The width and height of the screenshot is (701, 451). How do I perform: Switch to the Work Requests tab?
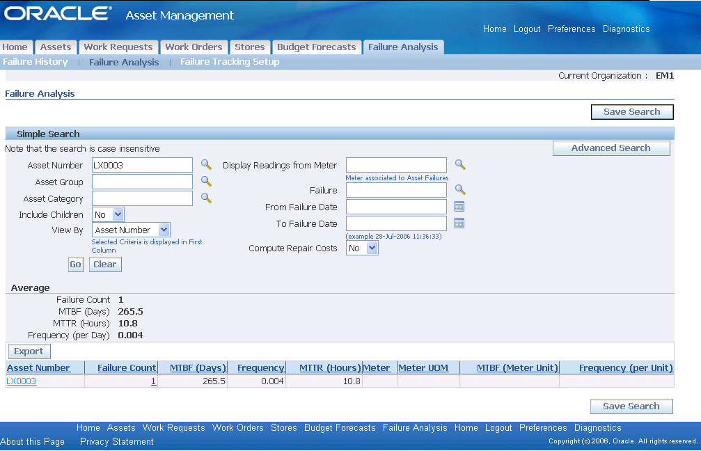pos(118,47)
